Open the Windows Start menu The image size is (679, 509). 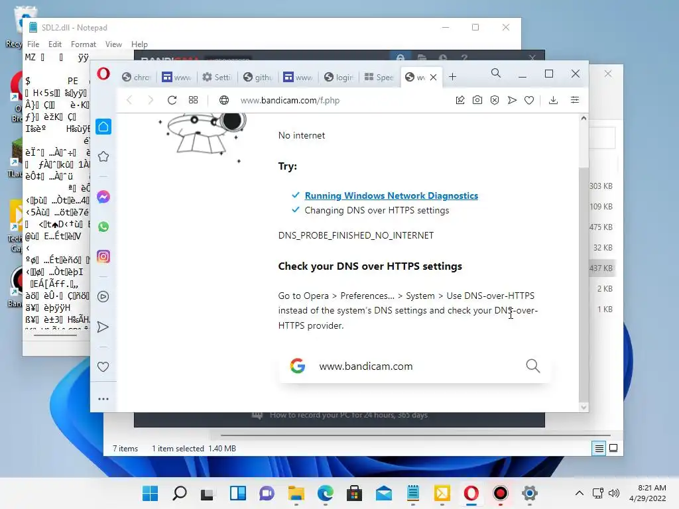pyautogui.click(x=151, y=493)
